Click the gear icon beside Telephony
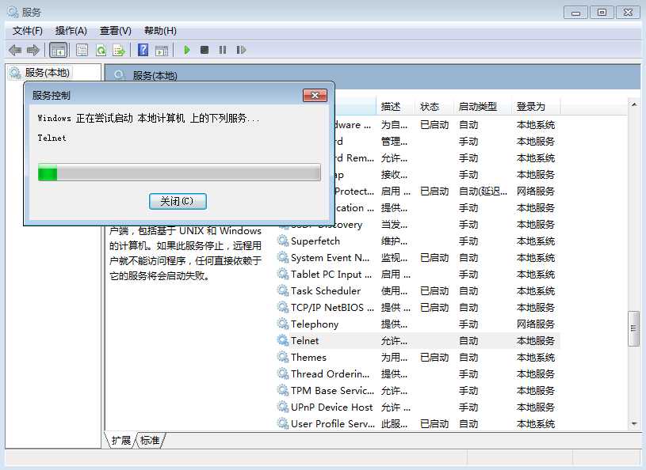 click(x=283, y=324)
